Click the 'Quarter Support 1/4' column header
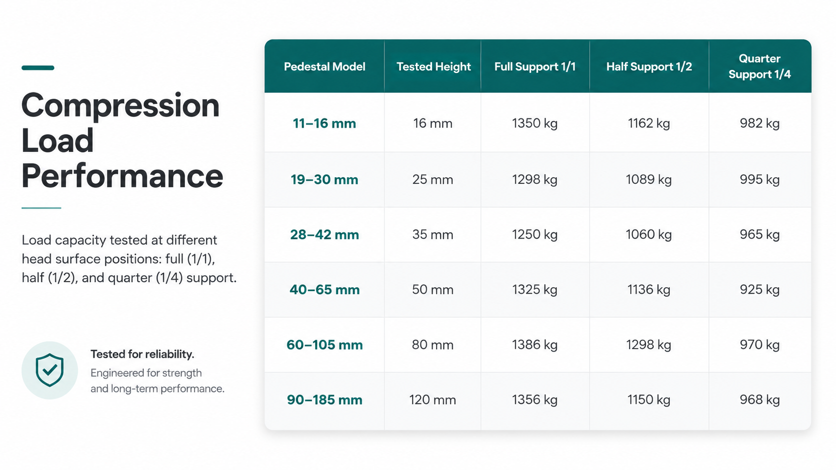 [759, 66]
